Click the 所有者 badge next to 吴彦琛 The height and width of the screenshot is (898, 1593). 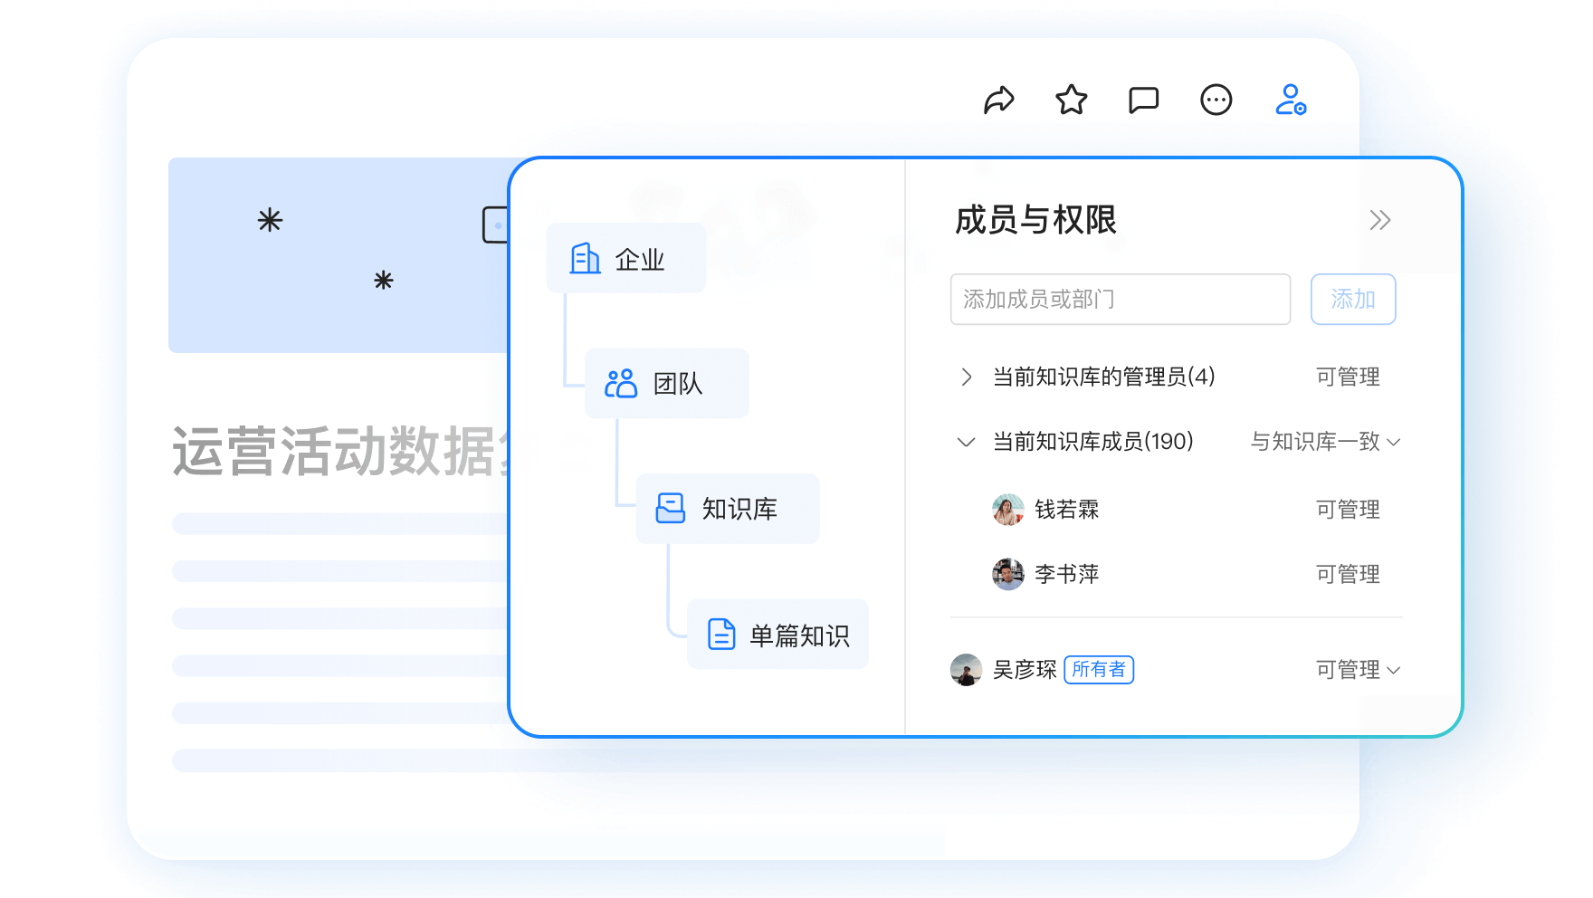pyautogui.click(x=1100, y=669)
